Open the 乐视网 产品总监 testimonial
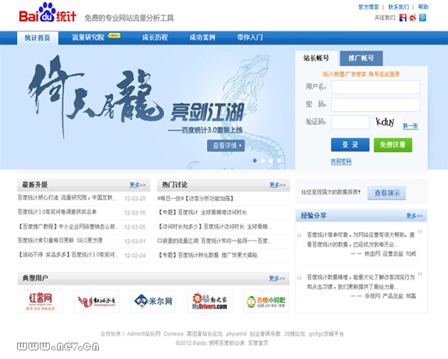 [x=361, y=287]
